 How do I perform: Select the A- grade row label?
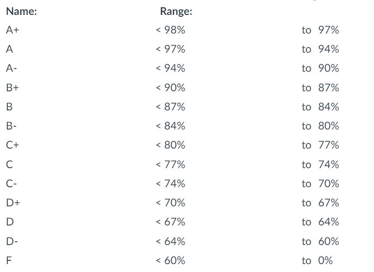tap(12, 68)
